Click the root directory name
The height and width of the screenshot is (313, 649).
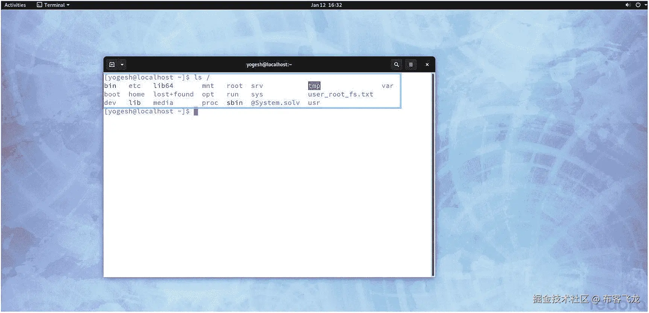[x=235, y=86]
